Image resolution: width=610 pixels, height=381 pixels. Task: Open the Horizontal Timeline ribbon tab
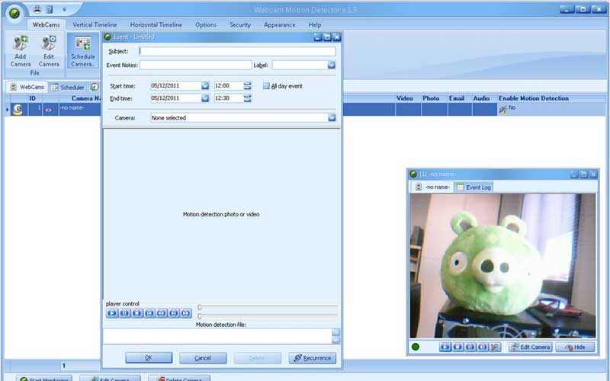pos(156,24)
